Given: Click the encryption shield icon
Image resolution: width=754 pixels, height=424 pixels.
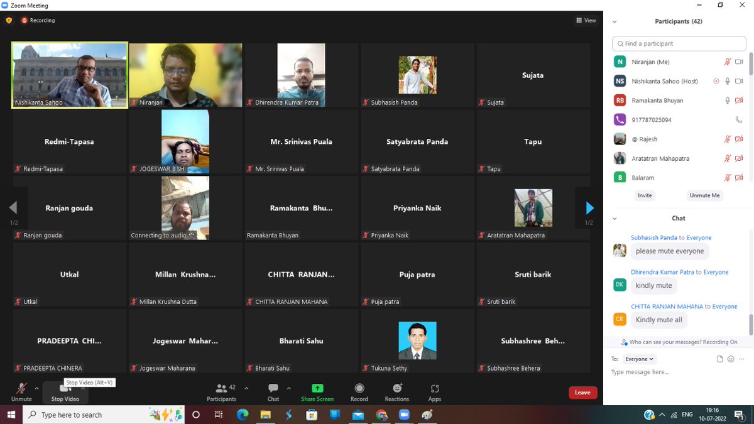Looking at the screenshot, I should pyautogui.click(x=9, y=20).
